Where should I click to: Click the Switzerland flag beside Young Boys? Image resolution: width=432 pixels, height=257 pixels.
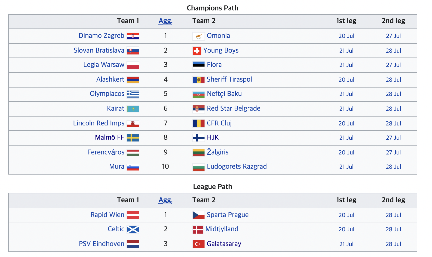point(197,51)
